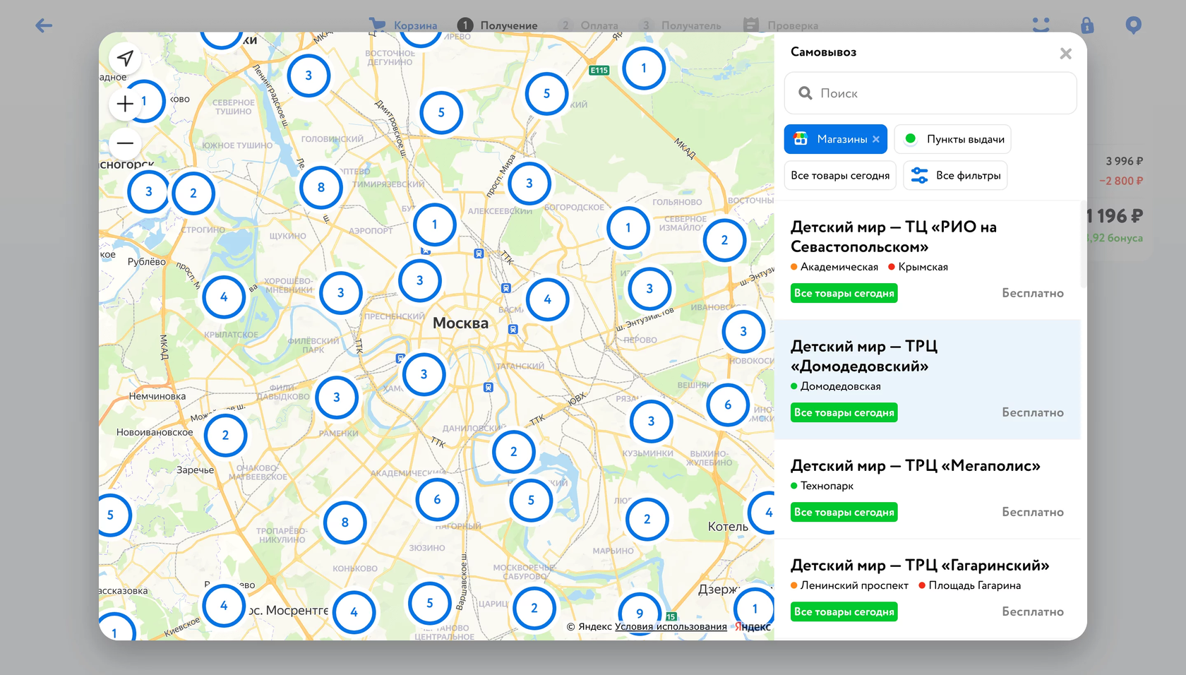Viewport: 1186px width, 675px height.
Task: Open cluster 6 near Вешняки
Action: tap(728, 405)
